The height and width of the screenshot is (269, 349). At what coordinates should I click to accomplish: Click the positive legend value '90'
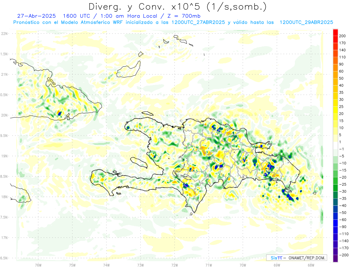click(341, 64)
